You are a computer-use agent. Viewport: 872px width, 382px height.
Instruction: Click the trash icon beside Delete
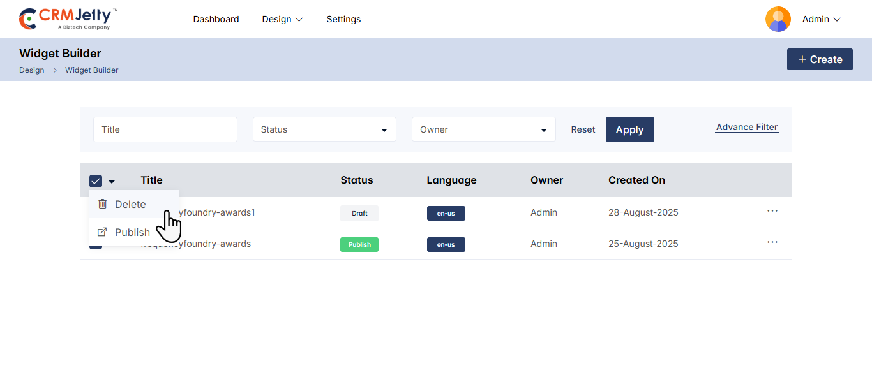pos(102,204)
